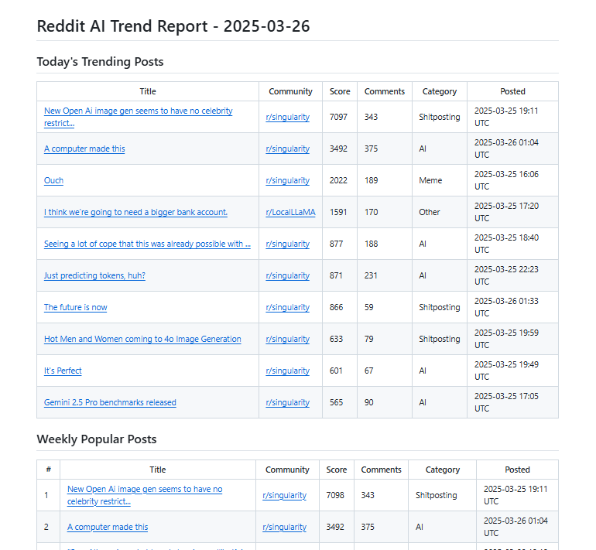Open 'The future is now' post link
Image resolution: width=596 pixels, height=550 pixels.
(76, 307)
